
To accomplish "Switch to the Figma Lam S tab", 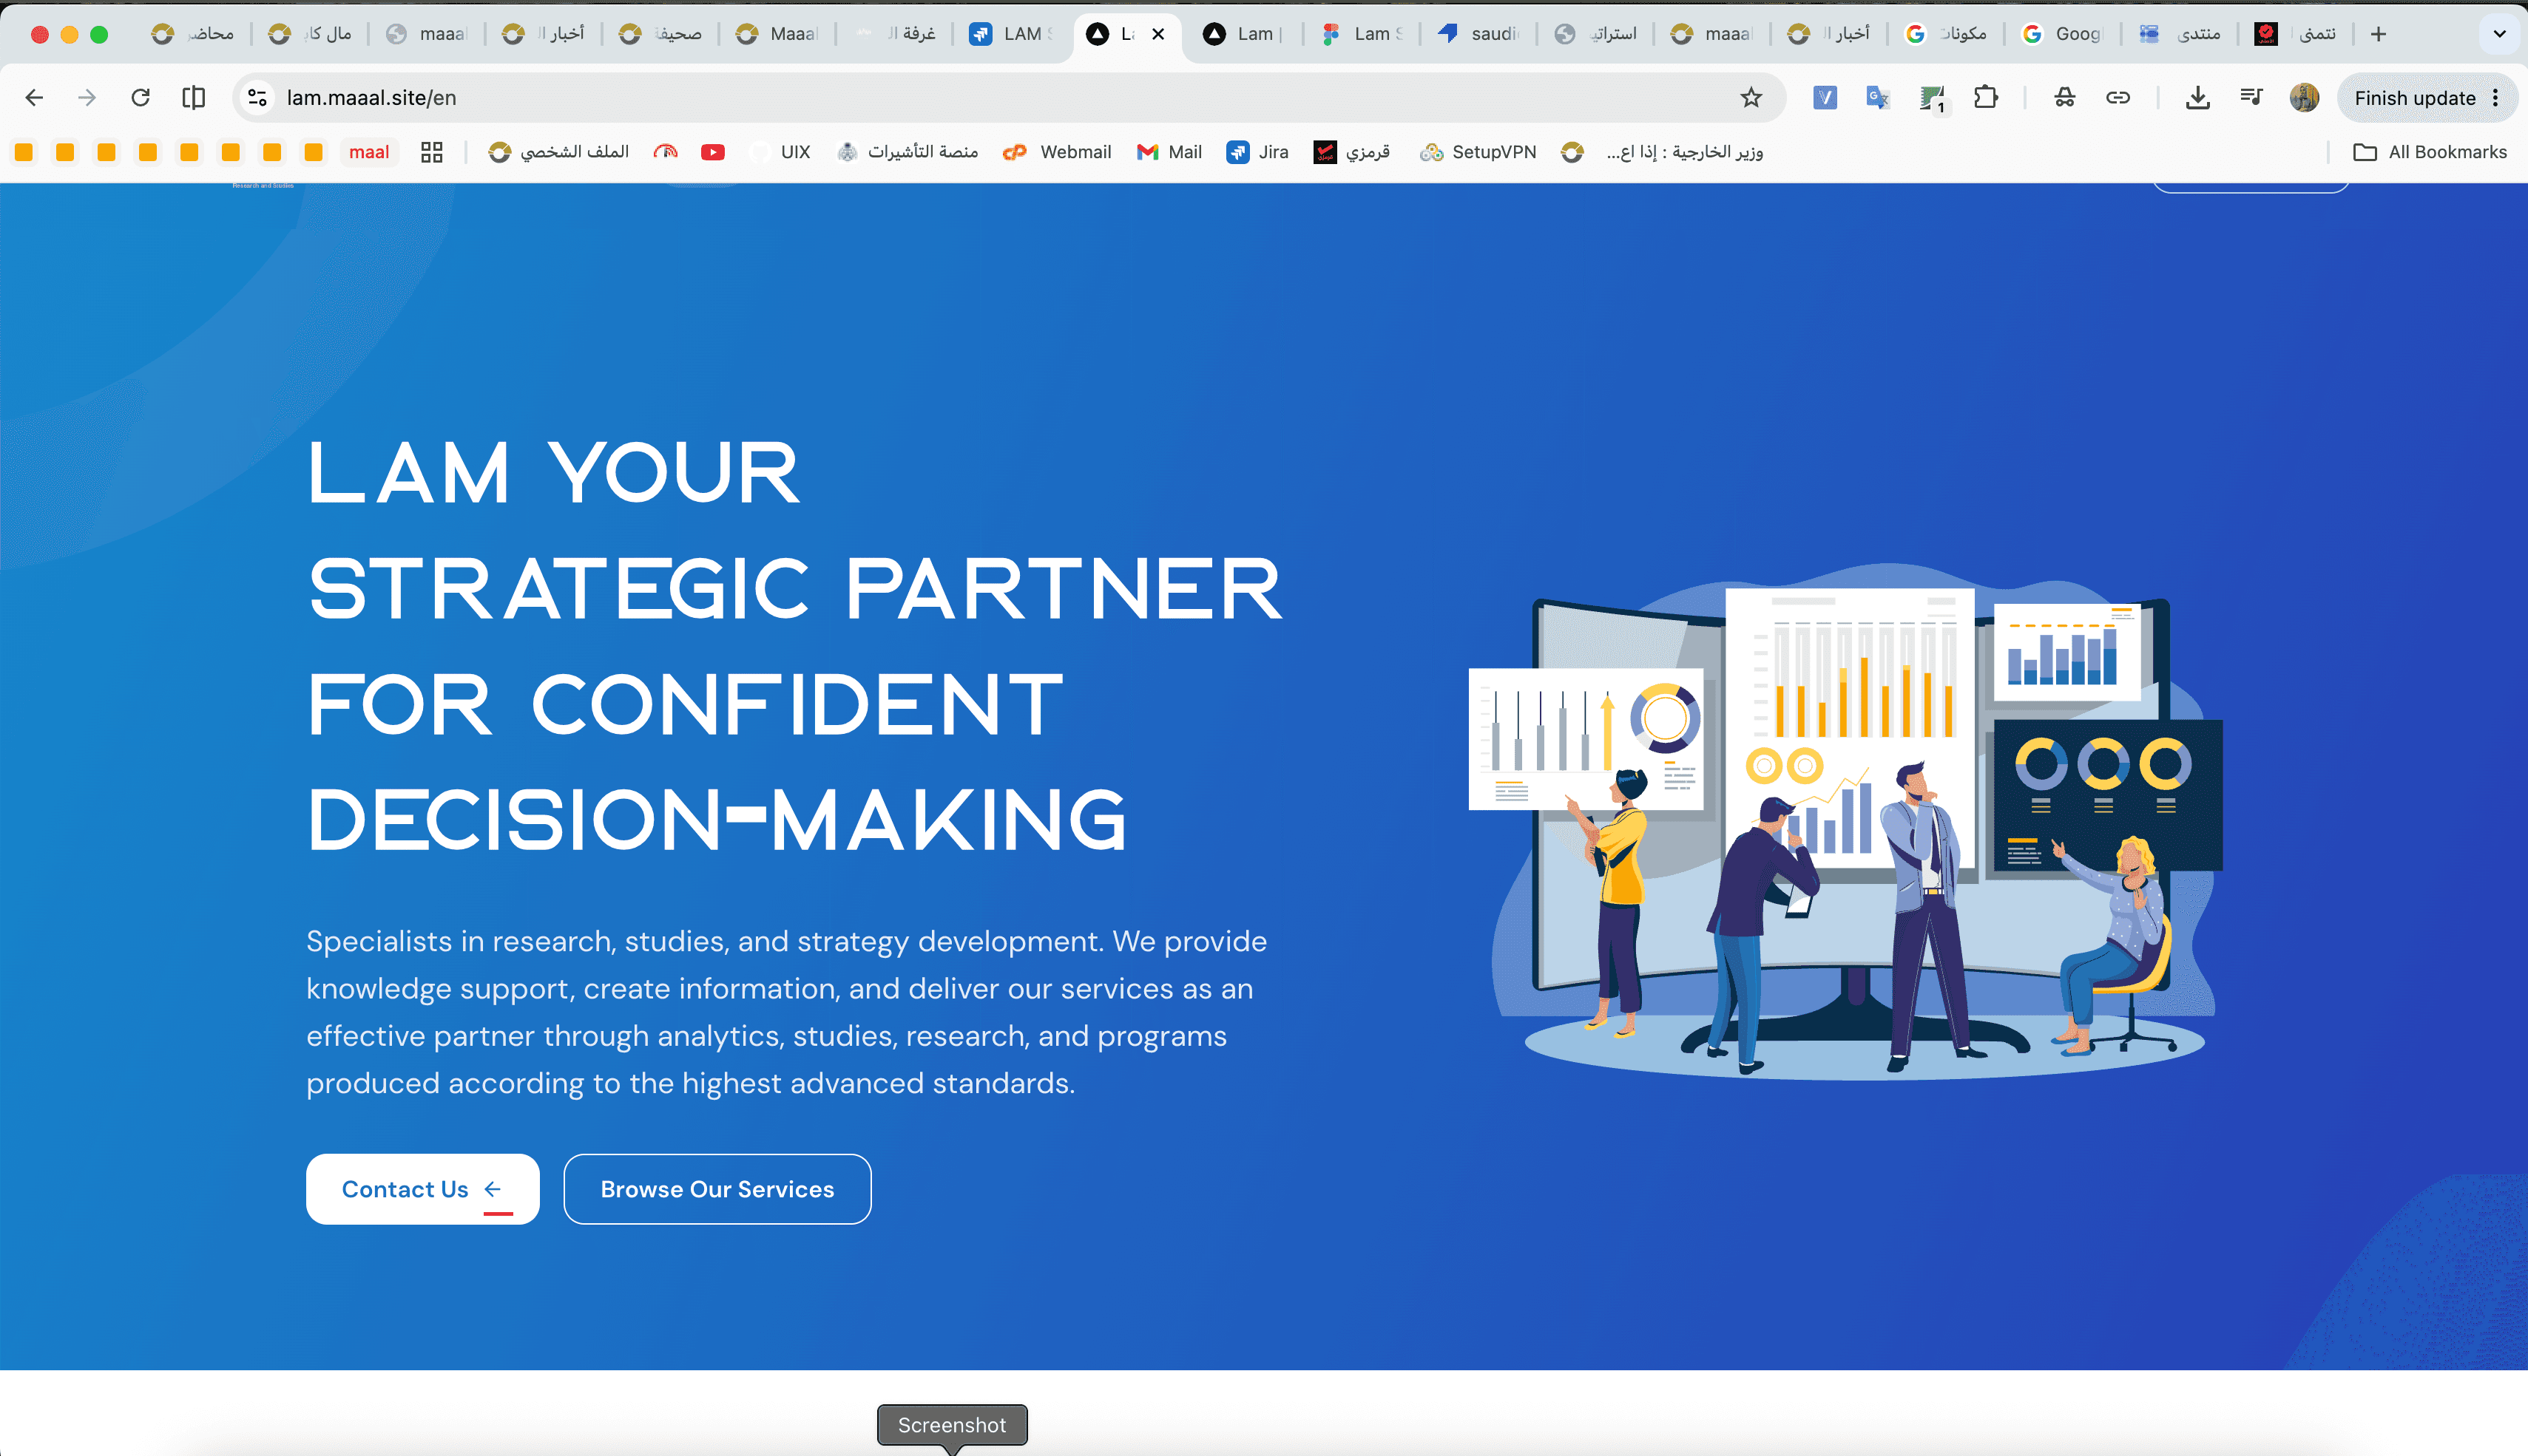I will coord(1362,34).
